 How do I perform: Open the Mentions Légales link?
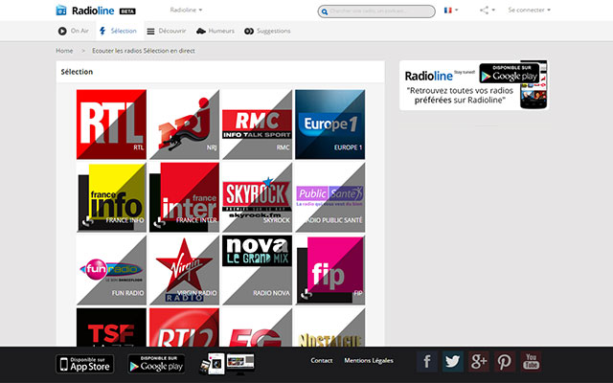369,361
